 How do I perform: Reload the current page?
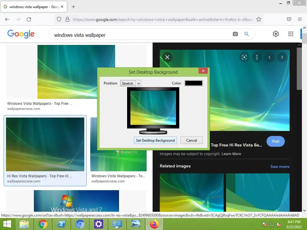pos(29,19)
